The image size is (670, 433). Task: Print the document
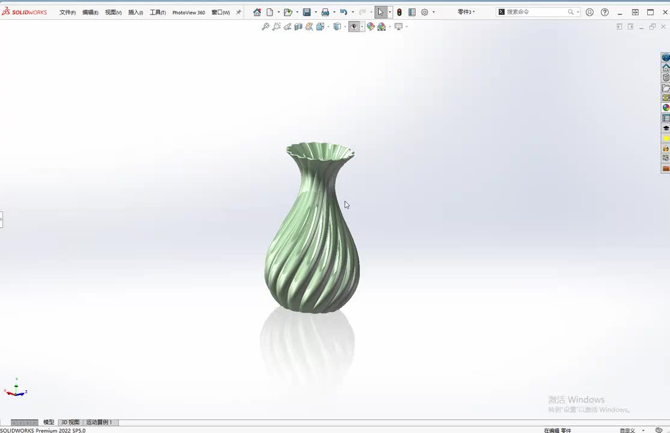tap(325, 13)
